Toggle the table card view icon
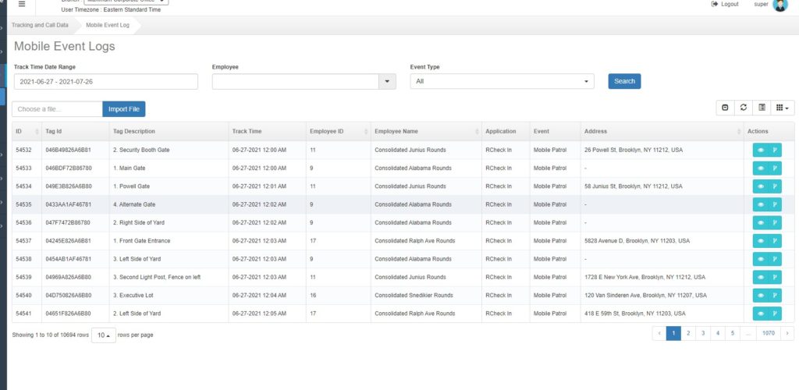Image resolution: width=799 pixels, height=390 pixels. tap(762, 108)
